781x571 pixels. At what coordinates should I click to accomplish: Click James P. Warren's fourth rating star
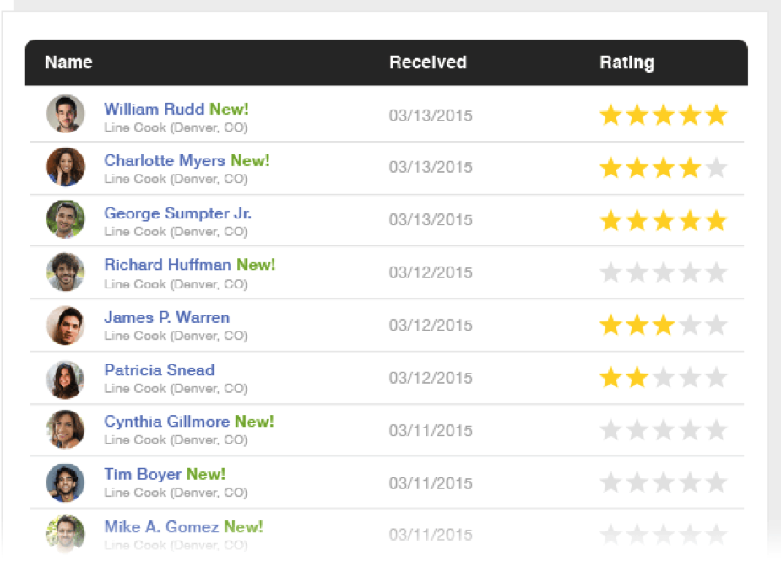(x=690, y=326)
